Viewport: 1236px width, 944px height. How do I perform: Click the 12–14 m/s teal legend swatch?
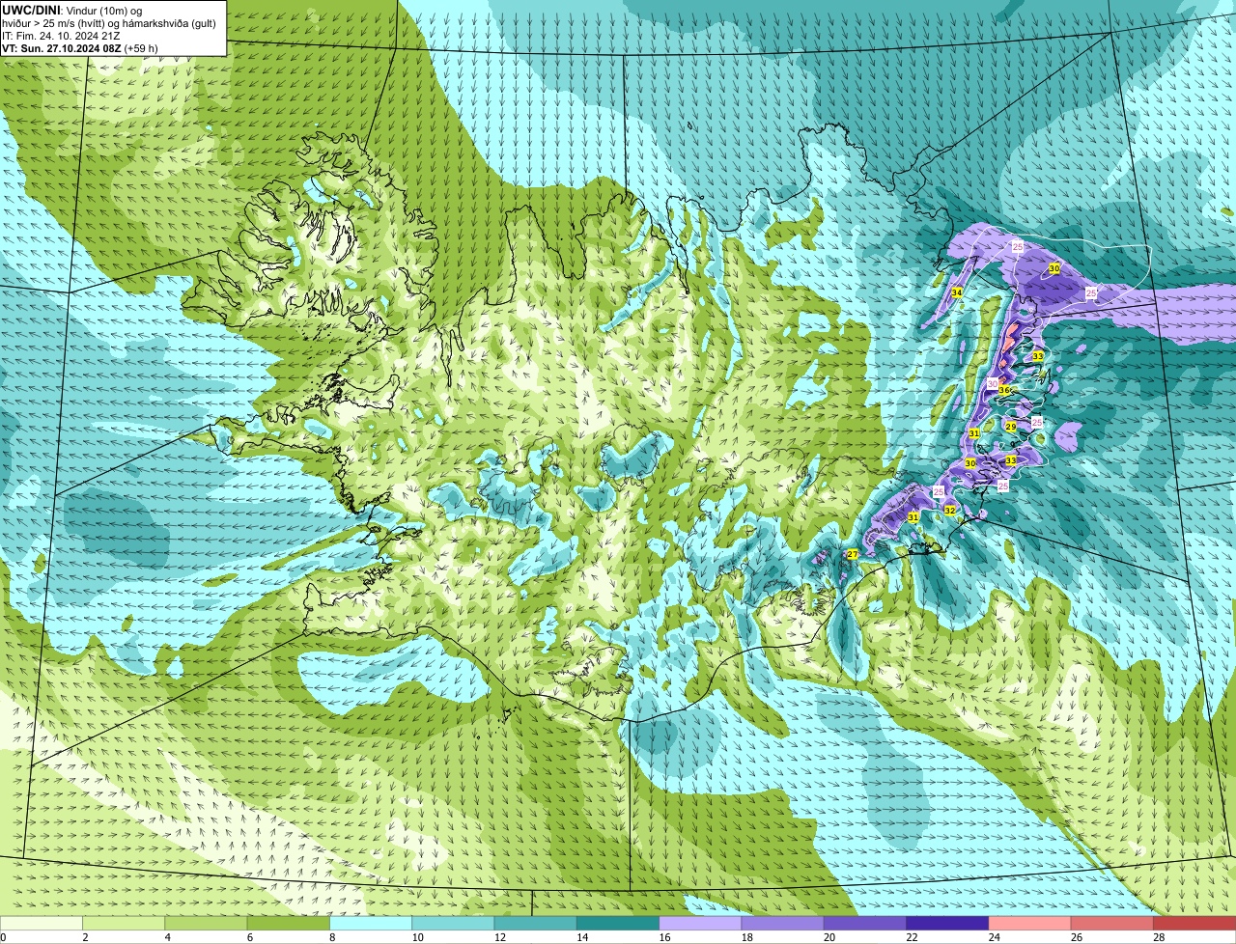[x=536, y=924]
